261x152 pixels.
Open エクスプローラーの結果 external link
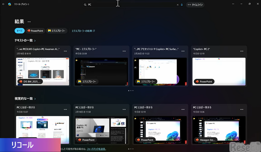pyautogui.click(x=83, y=31)
